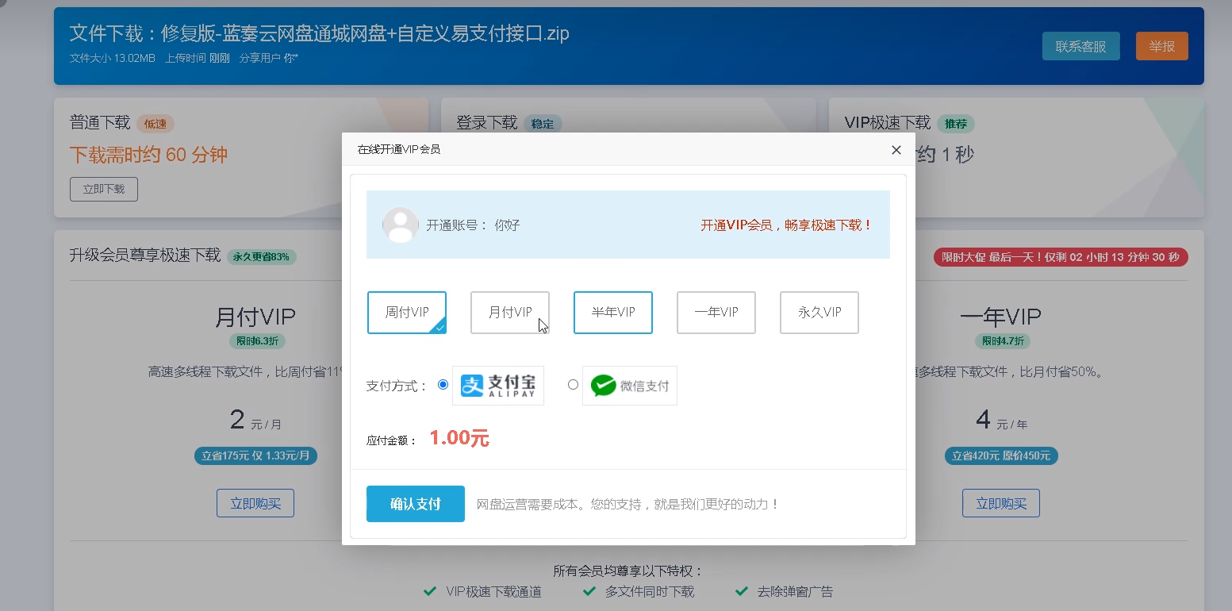Click the 立省420元 原价450元 badge
Screen dimensions: 1232x611
click(1001, 455)
